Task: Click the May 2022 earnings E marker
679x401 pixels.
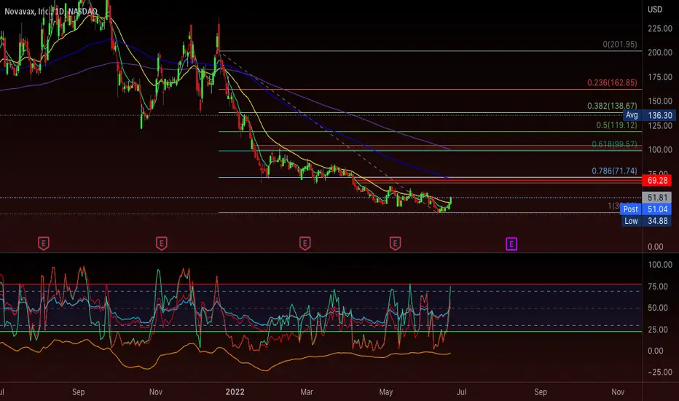Action: [395, 244]
